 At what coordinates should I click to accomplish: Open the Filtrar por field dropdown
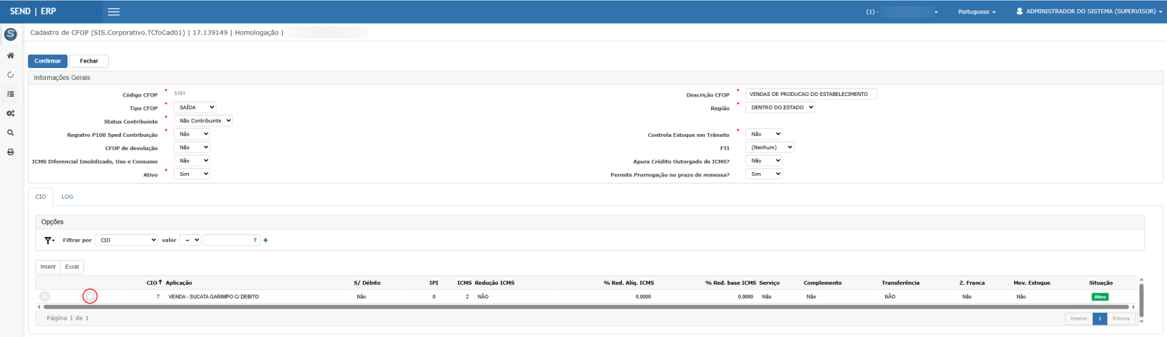click(126, 240)
